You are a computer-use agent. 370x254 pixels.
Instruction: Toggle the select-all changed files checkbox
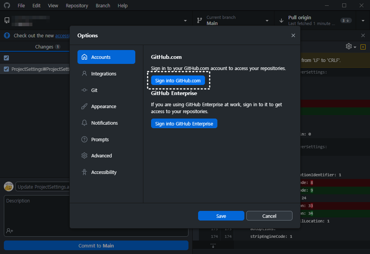7,58
